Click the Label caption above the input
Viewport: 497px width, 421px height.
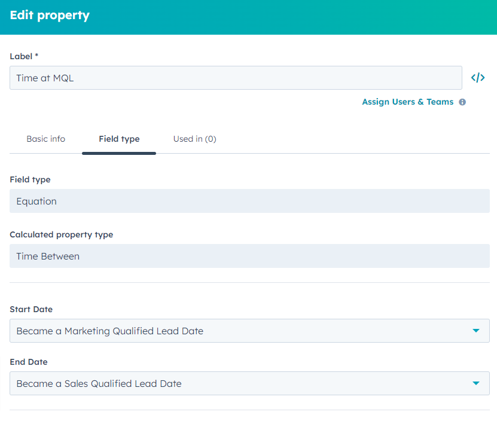pyautogui.click(x=24, y=56)
